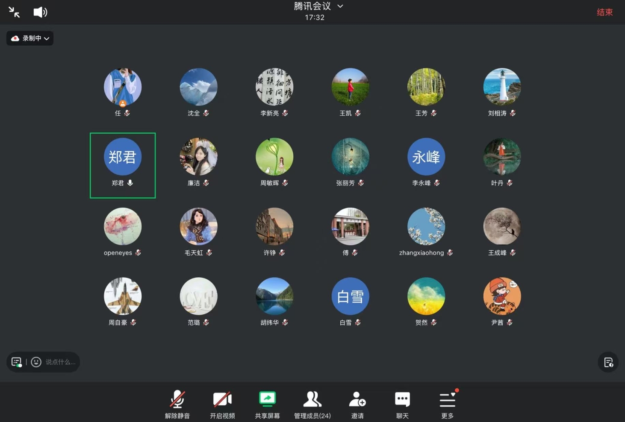Viewport: 625px width, 422px height.
Task: Unmute microphone (解除静音)
Action: 177,404
